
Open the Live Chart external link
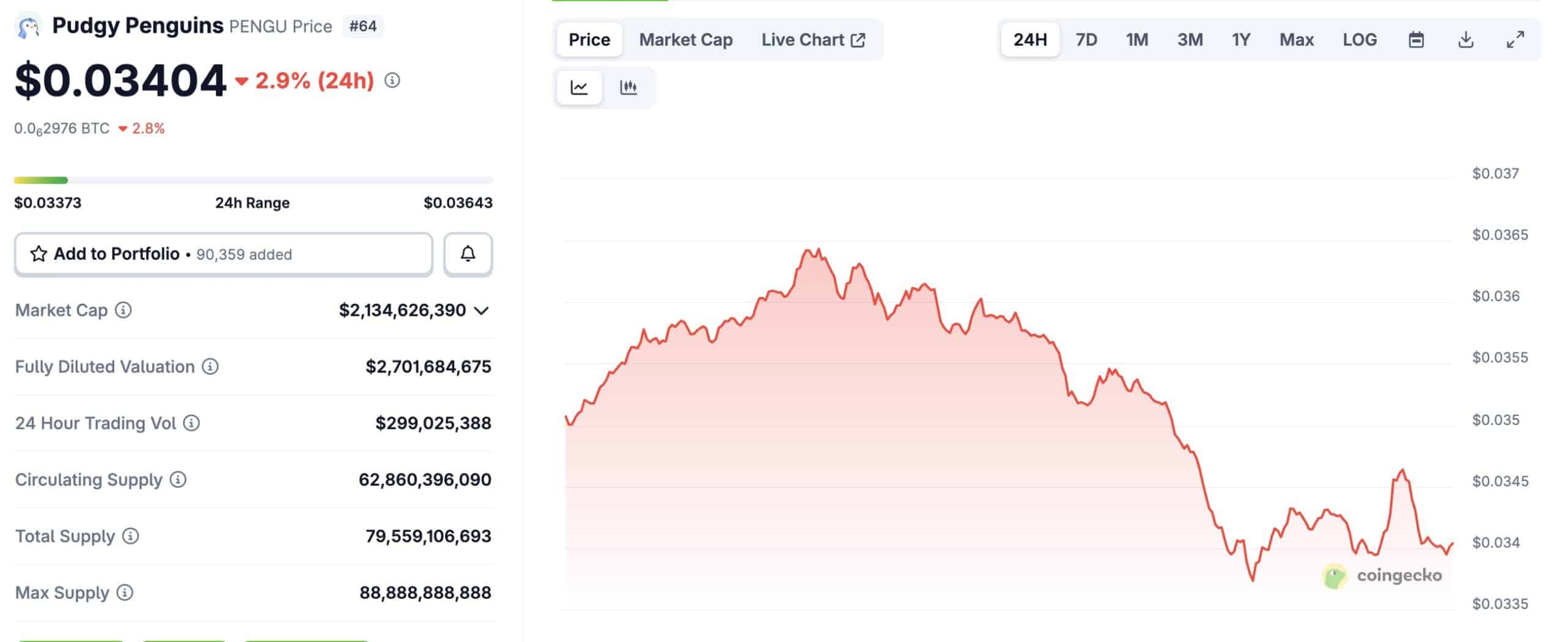(813, 40)
